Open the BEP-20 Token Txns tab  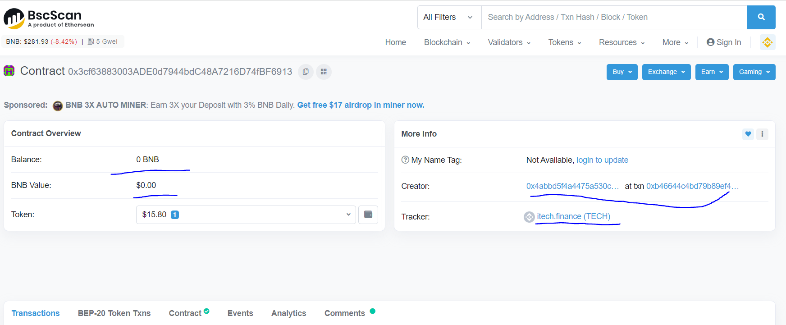point(114,313)
